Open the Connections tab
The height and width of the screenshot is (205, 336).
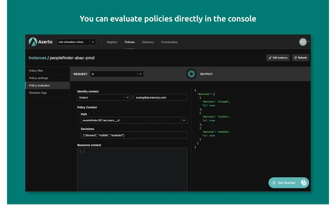[169, 42]
